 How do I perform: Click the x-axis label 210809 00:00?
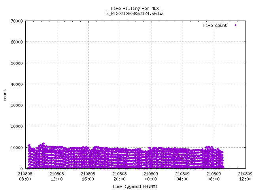(x=151, y=177)
